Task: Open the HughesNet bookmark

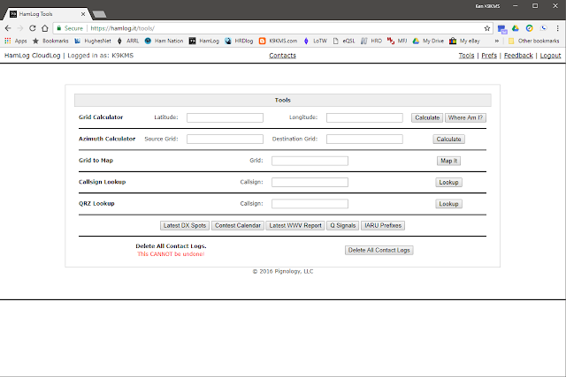Action: click(x=93, y=41)
